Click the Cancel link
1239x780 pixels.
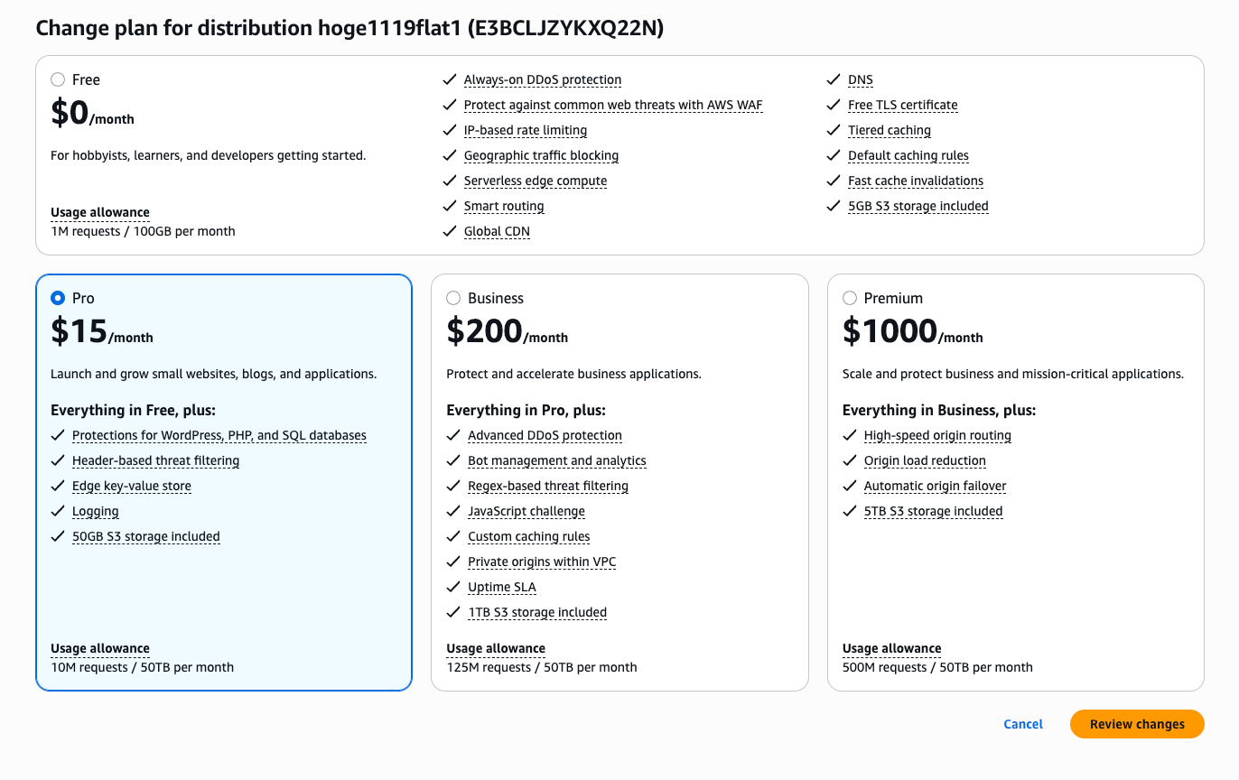(1022, 724)
